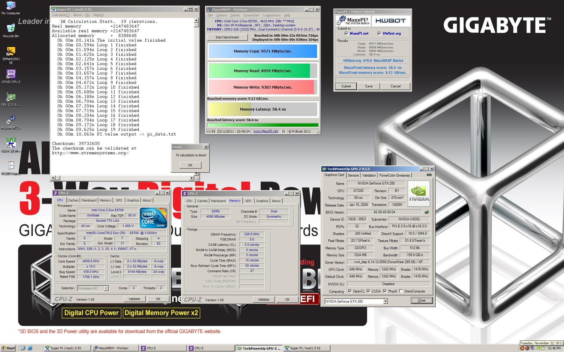Click MaxxPI² system bench logo
Image resolution: width=564 pixels, height=352 pixels.
pos(353,21)
